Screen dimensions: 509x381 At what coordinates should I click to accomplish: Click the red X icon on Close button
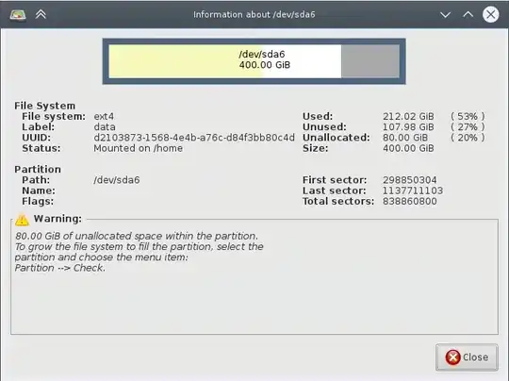452,357
